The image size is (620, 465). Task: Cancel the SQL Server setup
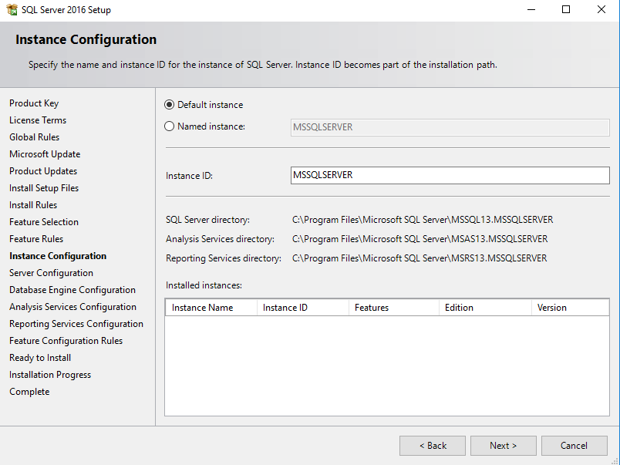575,446
